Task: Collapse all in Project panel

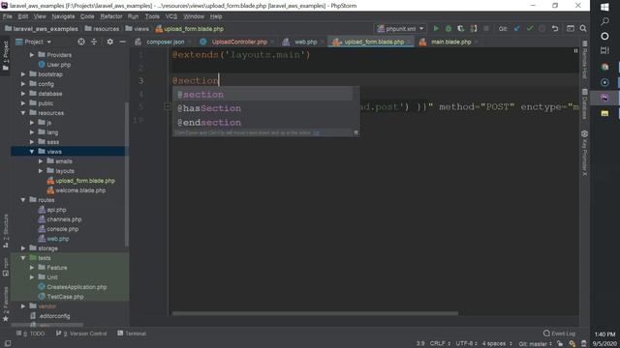Action: coord(94,42)
